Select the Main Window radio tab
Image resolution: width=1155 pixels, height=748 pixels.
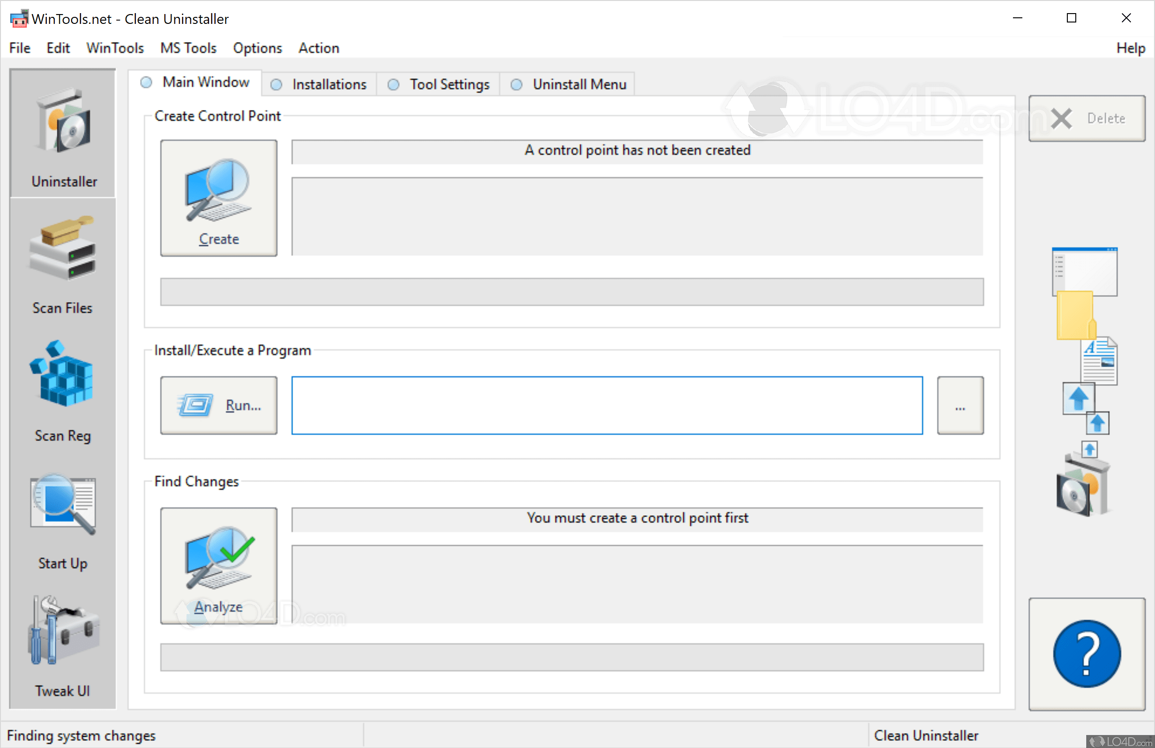(x=195, y=82)
